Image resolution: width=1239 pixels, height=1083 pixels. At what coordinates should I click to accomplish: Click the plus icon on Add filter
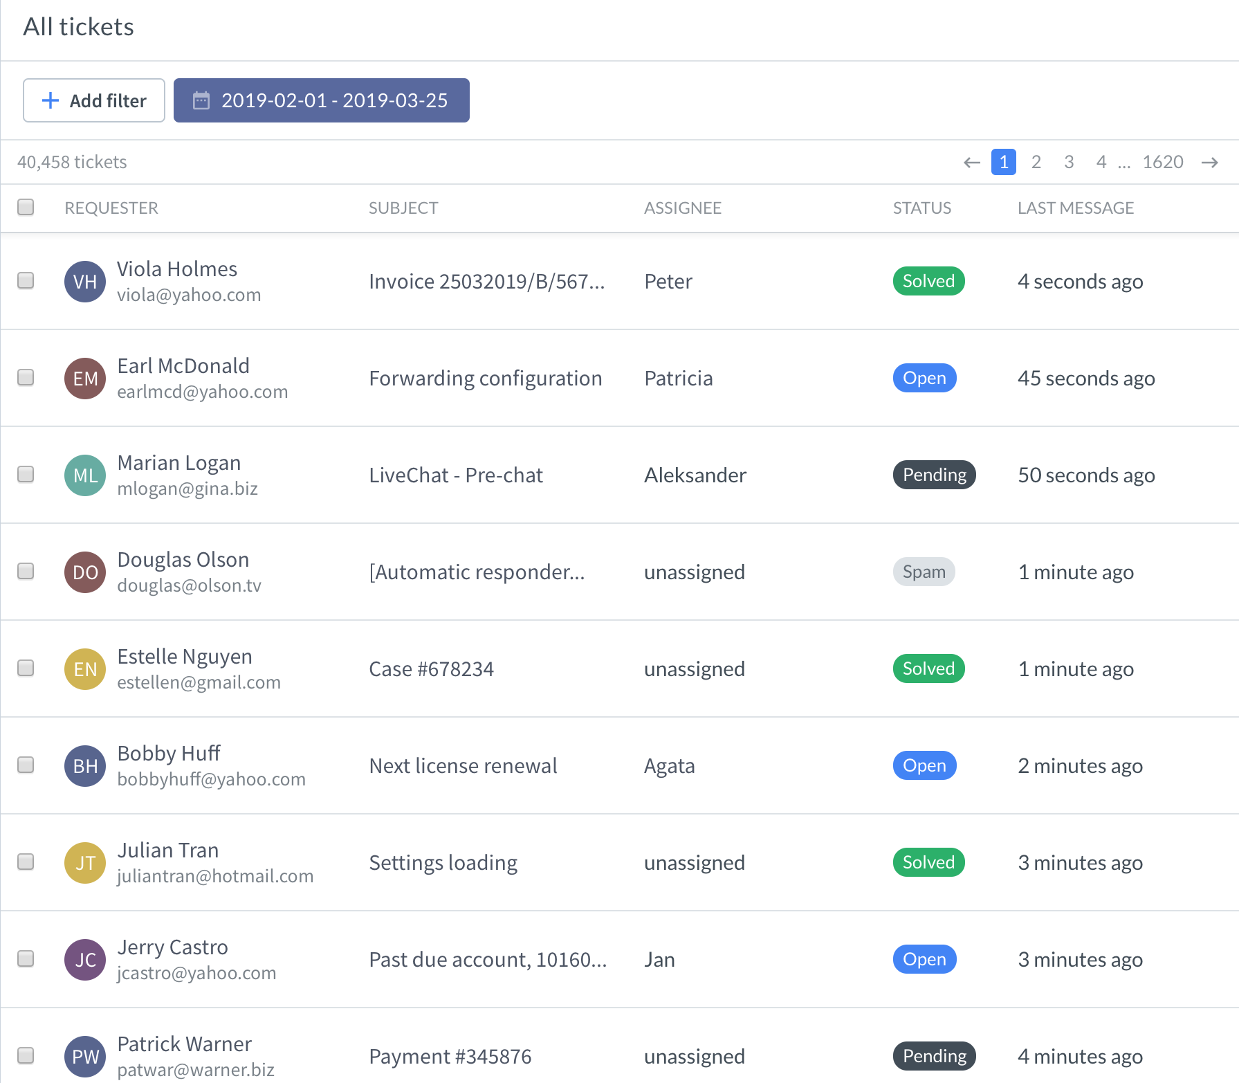click(x=49, y=100)
